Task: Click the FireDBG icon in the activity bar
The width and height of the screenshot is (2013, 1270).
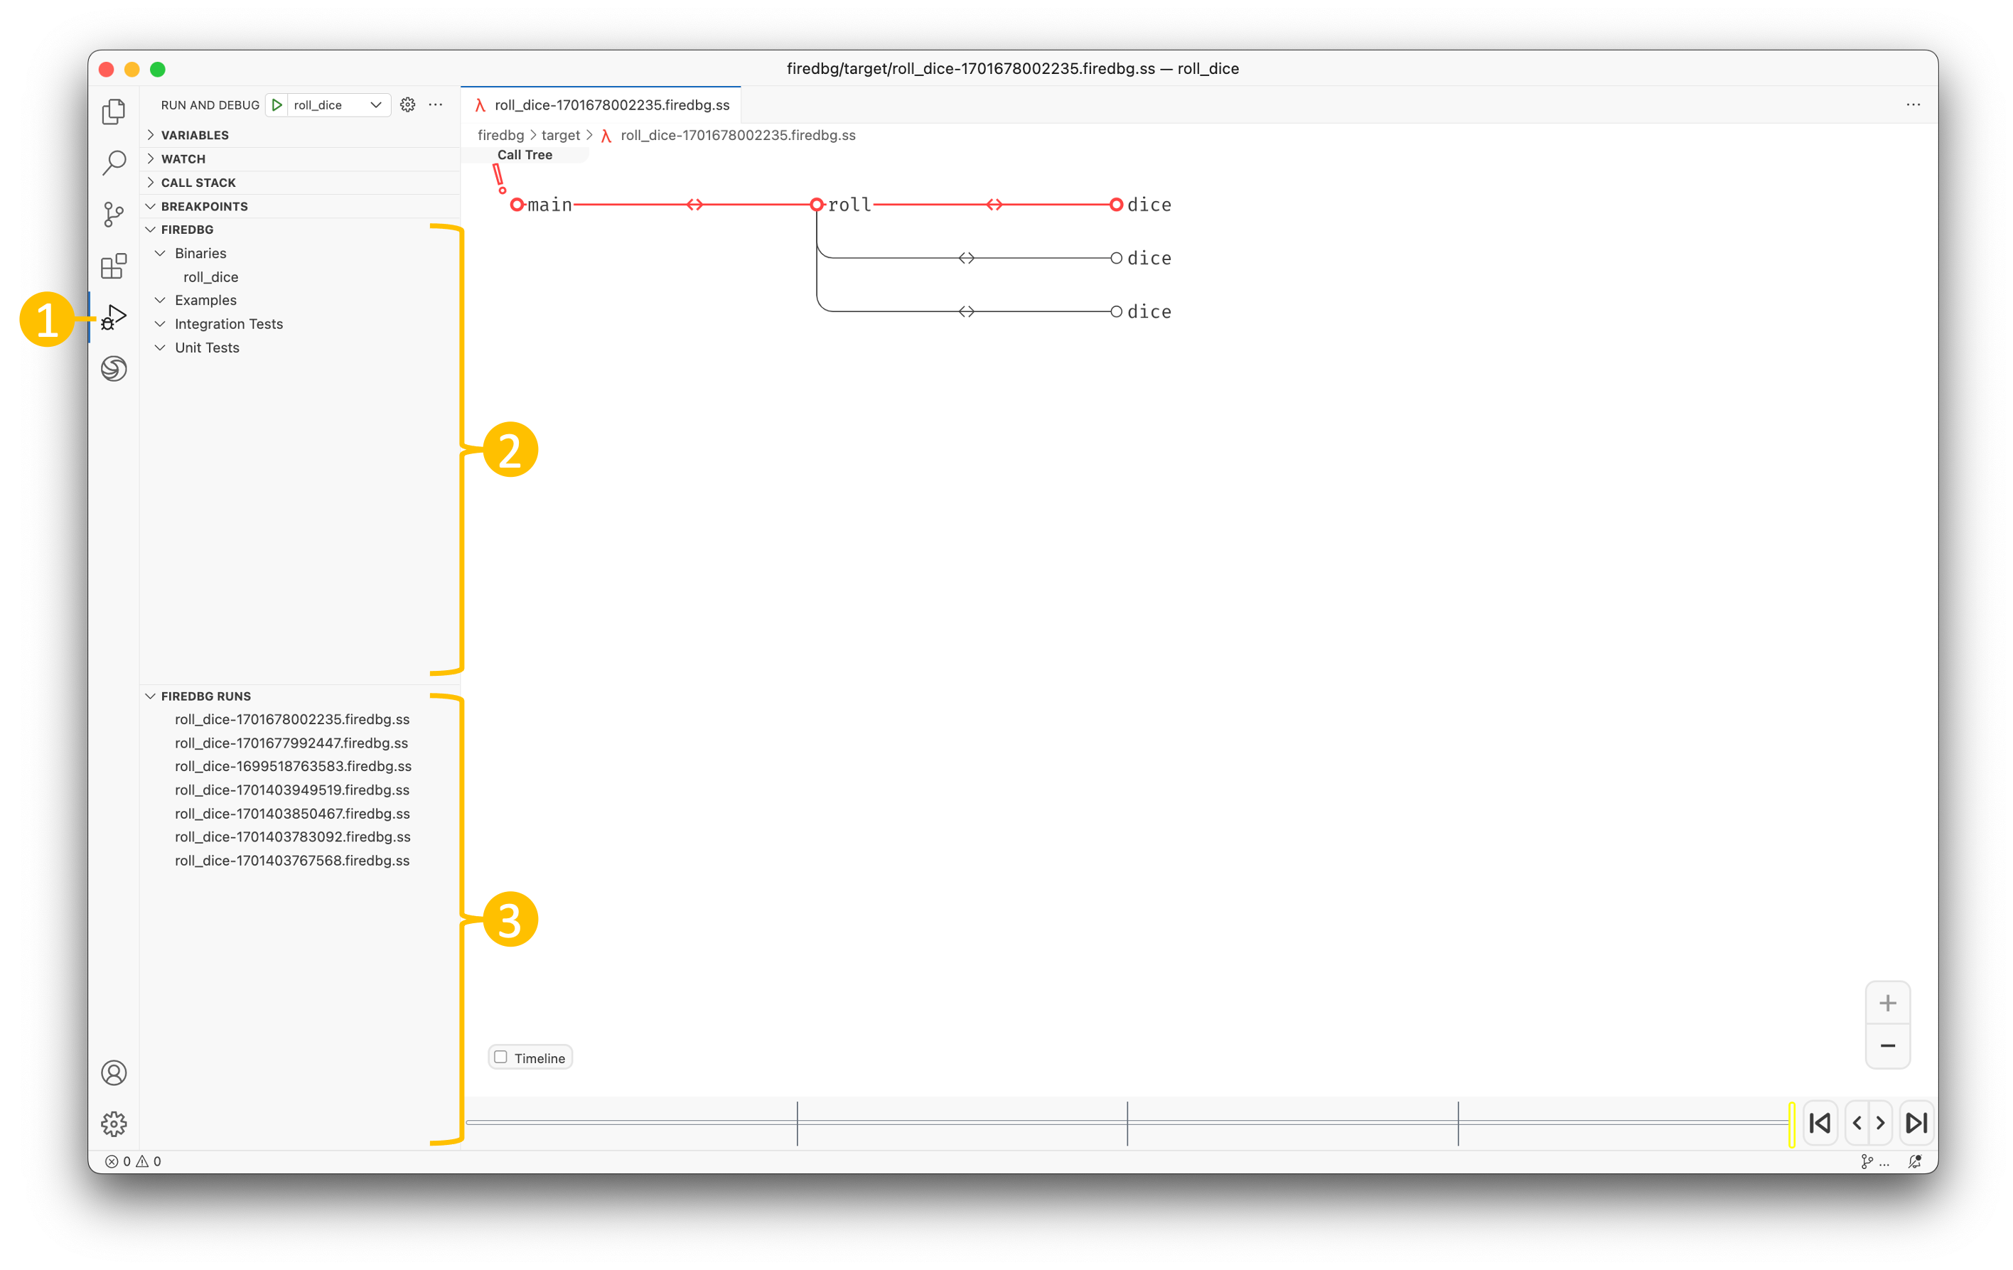Action: tap(114, 369)
